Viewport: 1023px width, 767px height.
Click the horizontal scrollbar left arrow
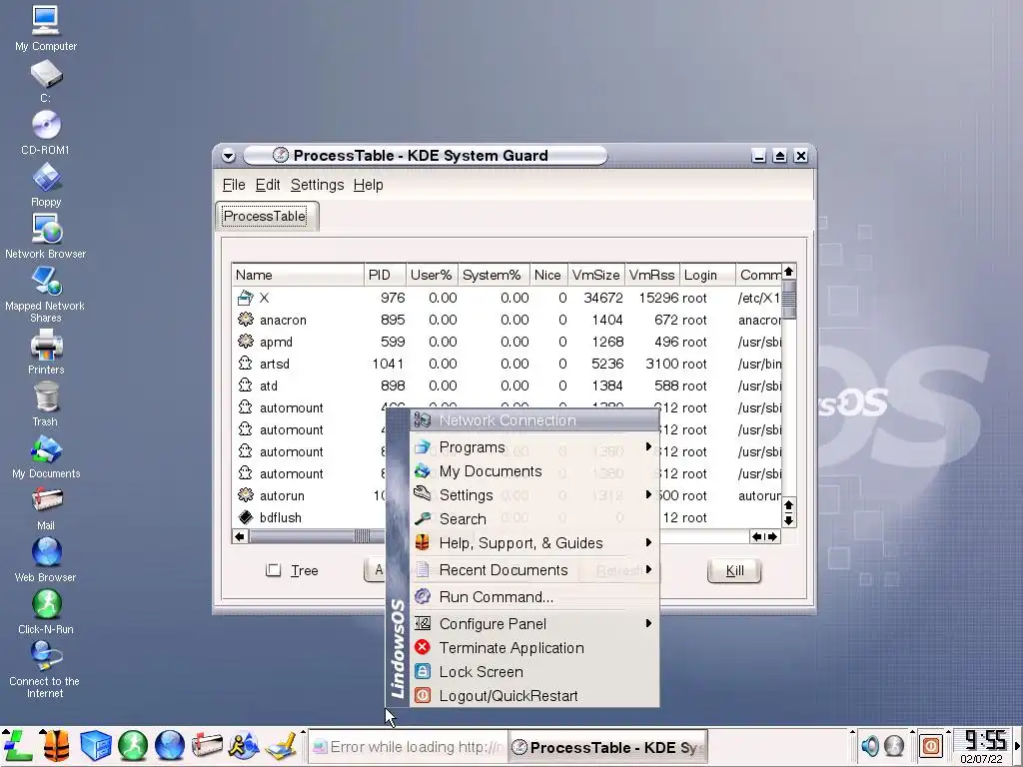click(240, 536)
